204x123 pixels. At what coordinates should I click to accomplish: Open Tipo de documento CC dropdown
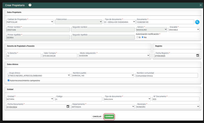119,22
